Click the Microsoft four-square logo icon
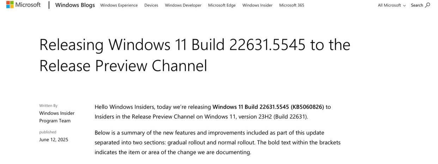The width and height of the screenshot is (438, 164). (x=10, y=5)
